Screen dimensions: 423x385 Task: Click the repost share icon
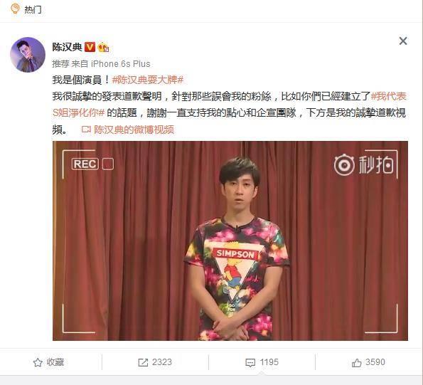tap(143, 362)
